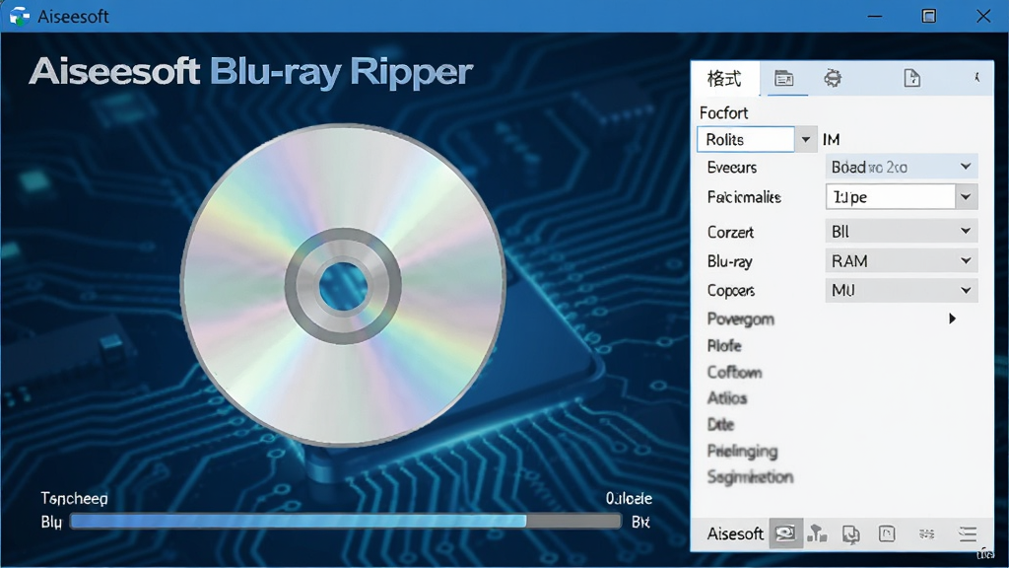
Task: Click the document file icon in panel header
Action: (911, 79)
